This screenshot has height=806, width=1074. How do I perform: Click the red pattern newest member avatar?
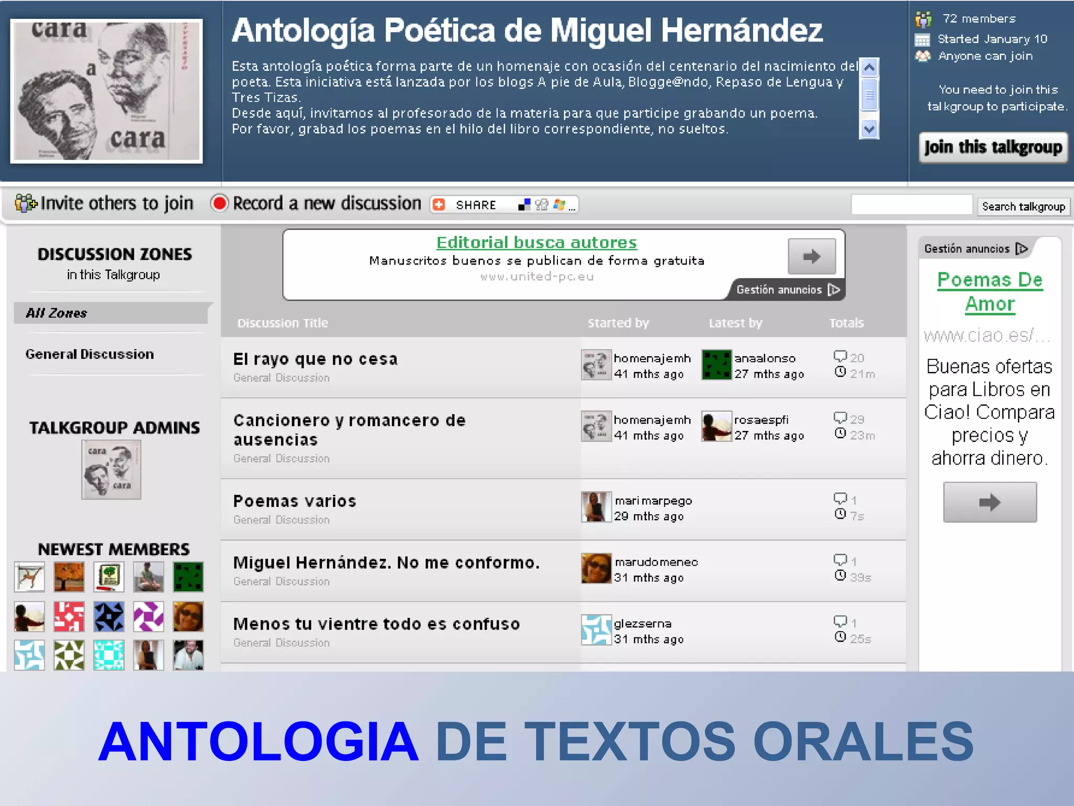pyautogui.click(x=69, y=617)
